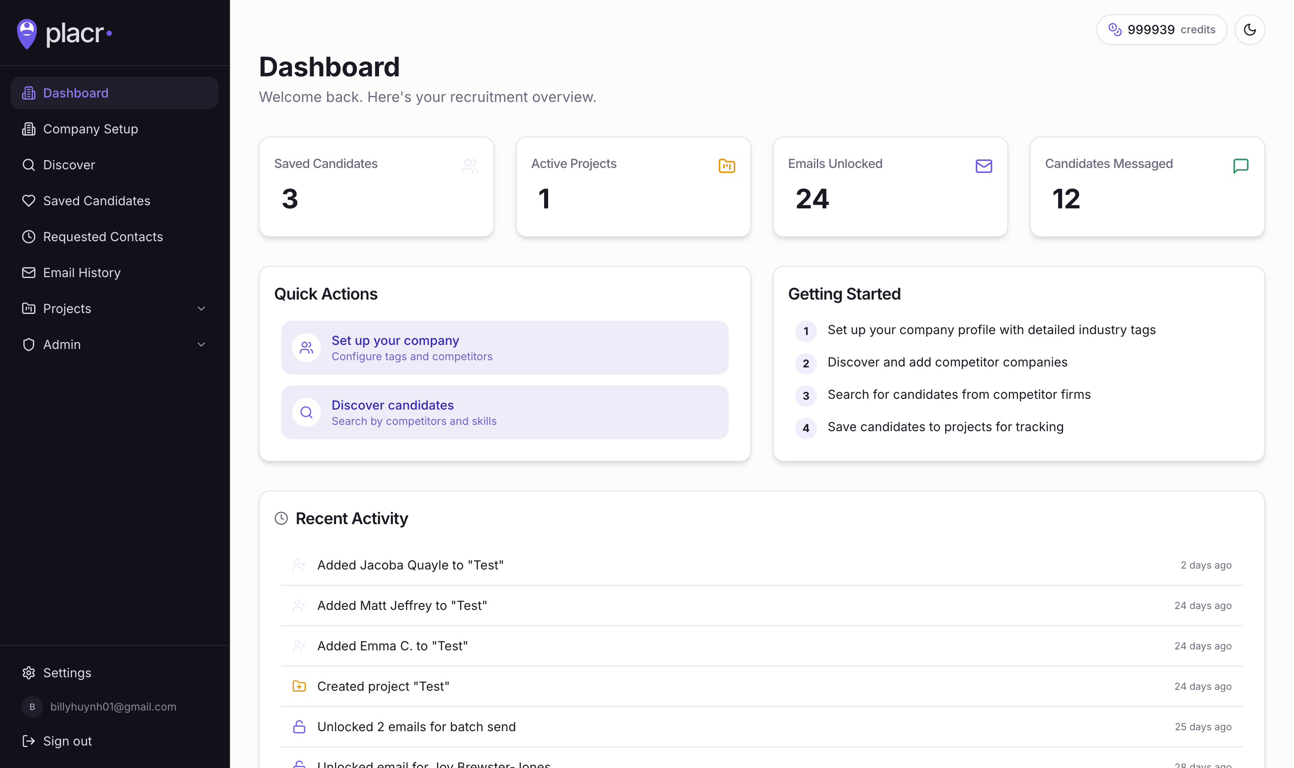Viewport: 1294px width, 768px height.
Task: Click the Discover magnifier icon in sidebar
Action: pyautogui.click(x=28, y=164)
